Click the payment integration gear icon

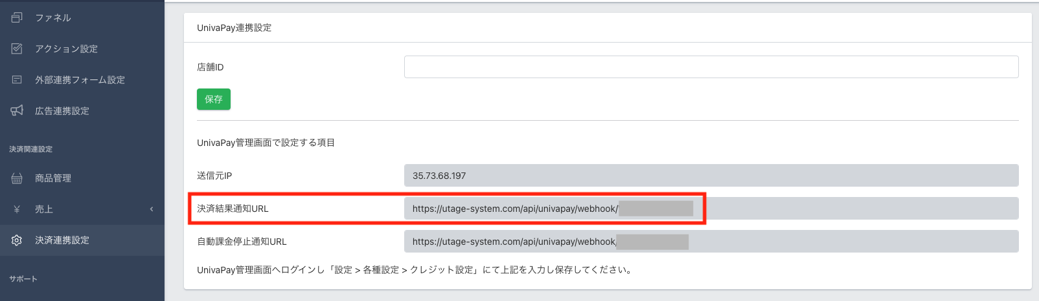[17, 240]
